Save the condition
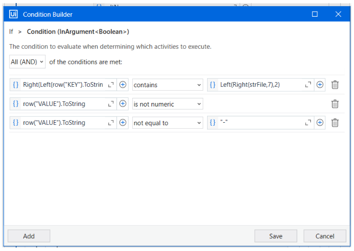354x251 pixels. point(276,236)
